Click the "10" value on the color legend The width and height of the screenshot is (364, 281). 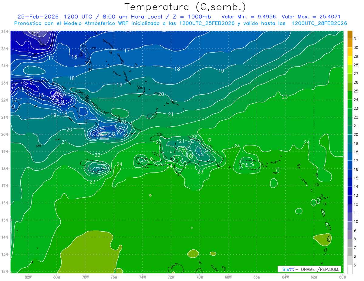click(x=356, y=222)
